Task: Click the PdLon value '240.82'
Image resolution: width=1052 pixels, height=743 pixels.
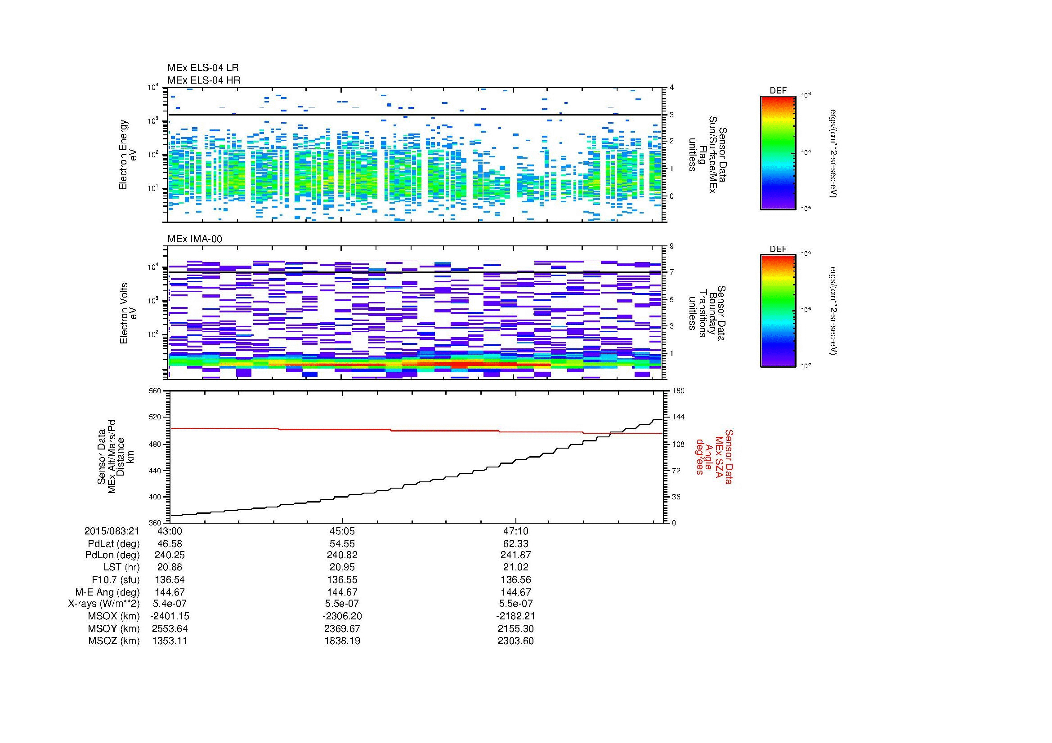Action: (x=342, y=555)
